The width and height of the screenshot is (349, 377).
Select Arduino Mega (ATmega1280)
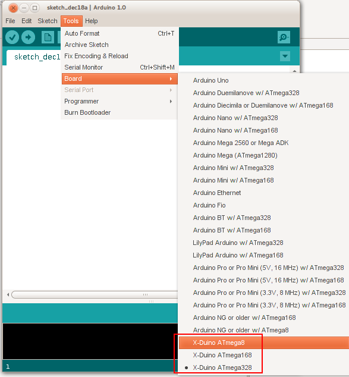pyautogui.click(x=264, y=155)
